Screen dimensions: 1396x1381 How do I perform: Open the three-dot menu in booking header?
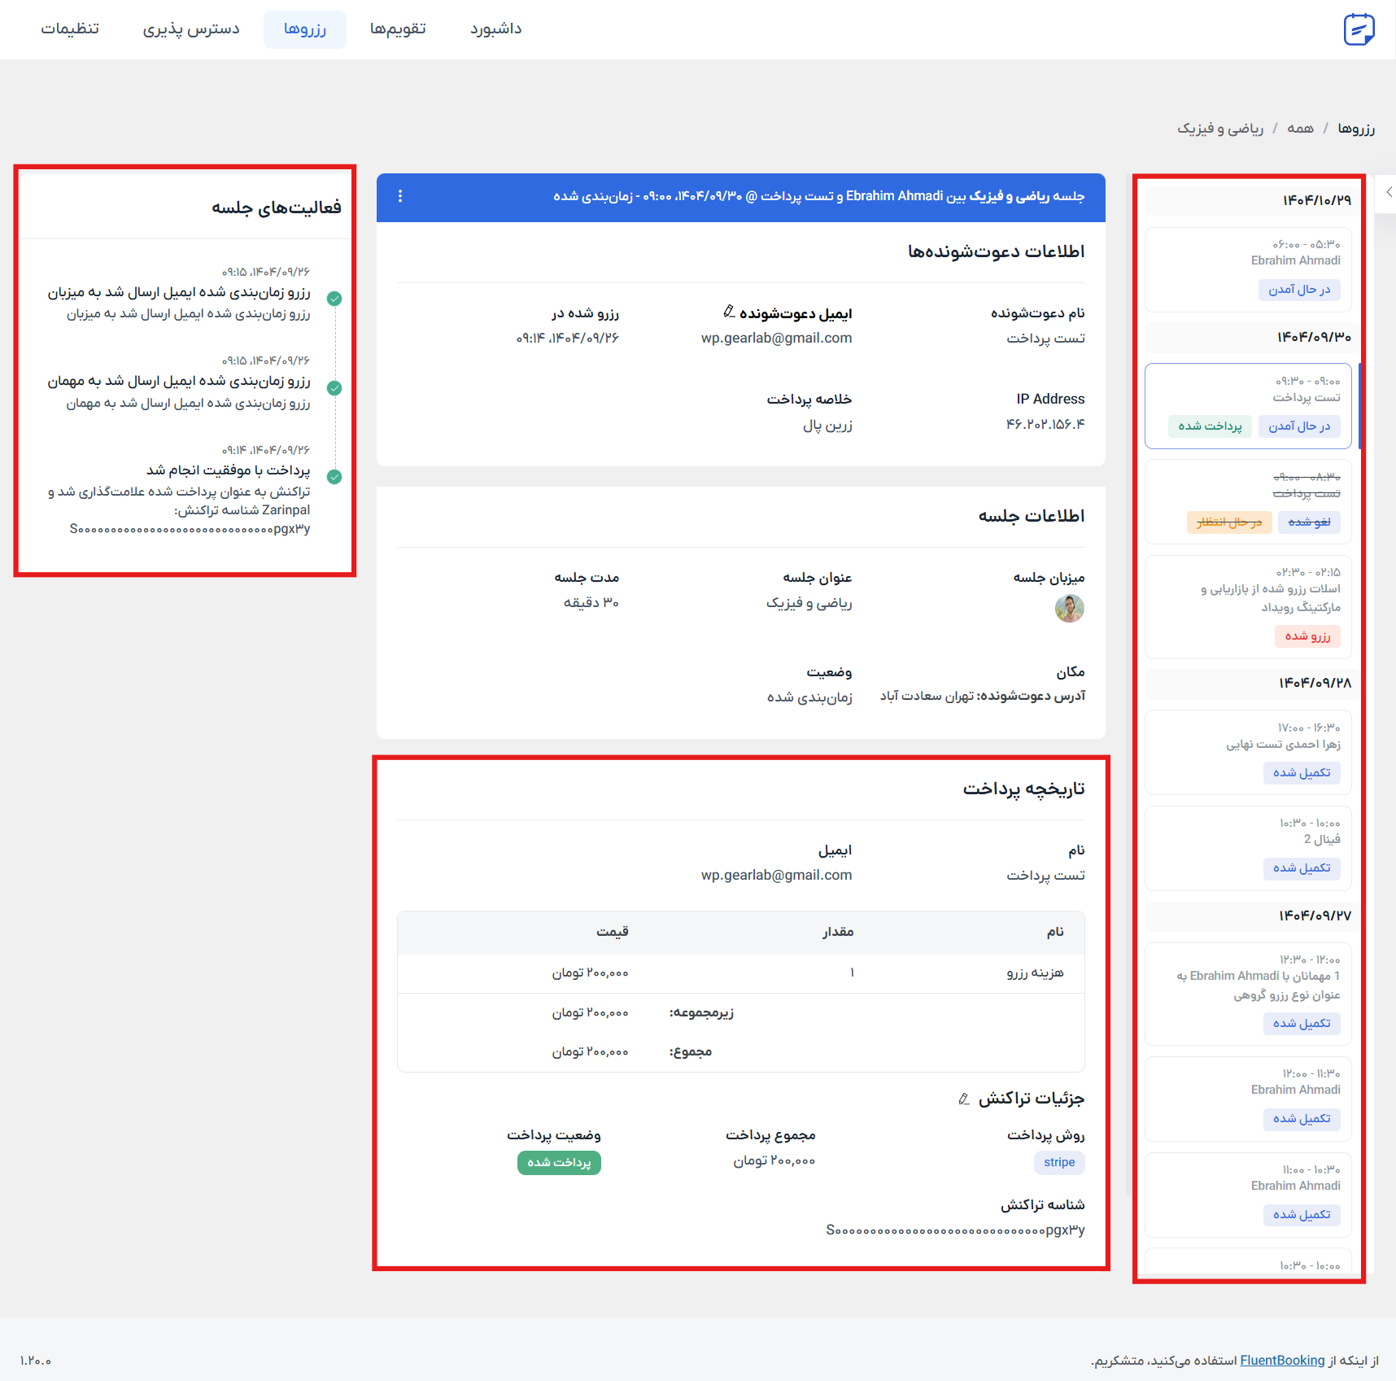[x=400, y=196]
